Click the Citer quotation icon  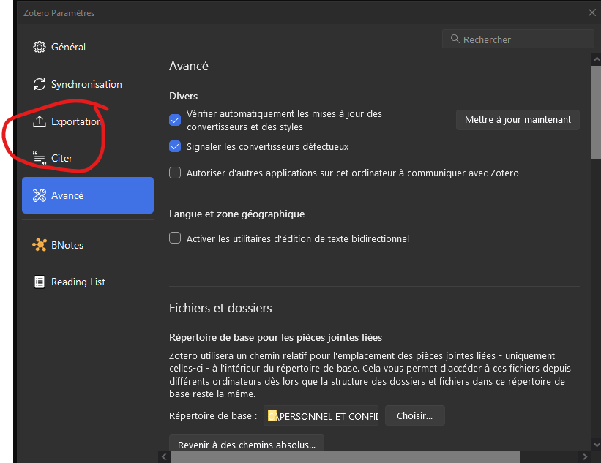39,158
